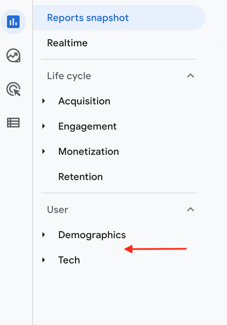Viewport: 227px width, 325px height.
Task: Expand the Tech report group
Action: point(44,260)
